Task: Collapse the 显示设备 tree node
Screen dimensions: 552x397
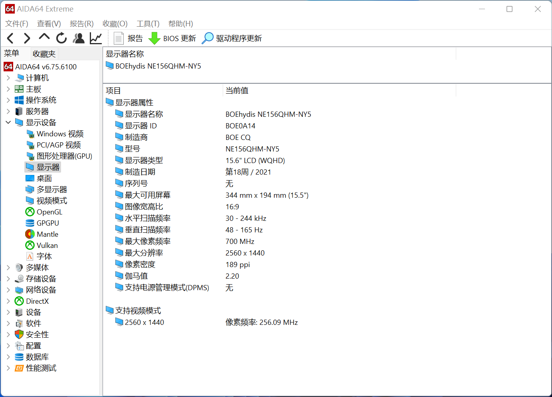Action: click(8, 122)
